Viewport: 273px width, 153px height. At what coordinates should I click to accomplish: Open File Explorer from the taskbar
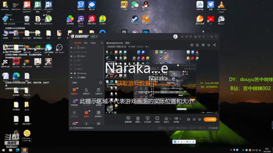click(x=11, y=150)
